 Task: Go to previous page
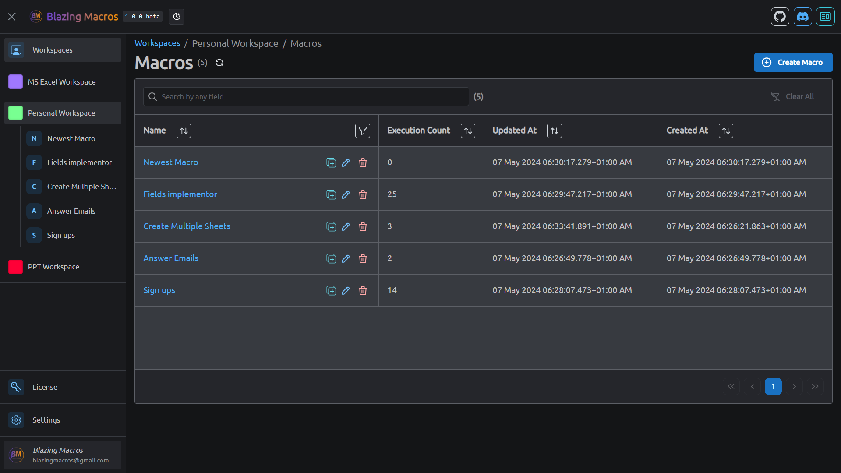[753, 387]
